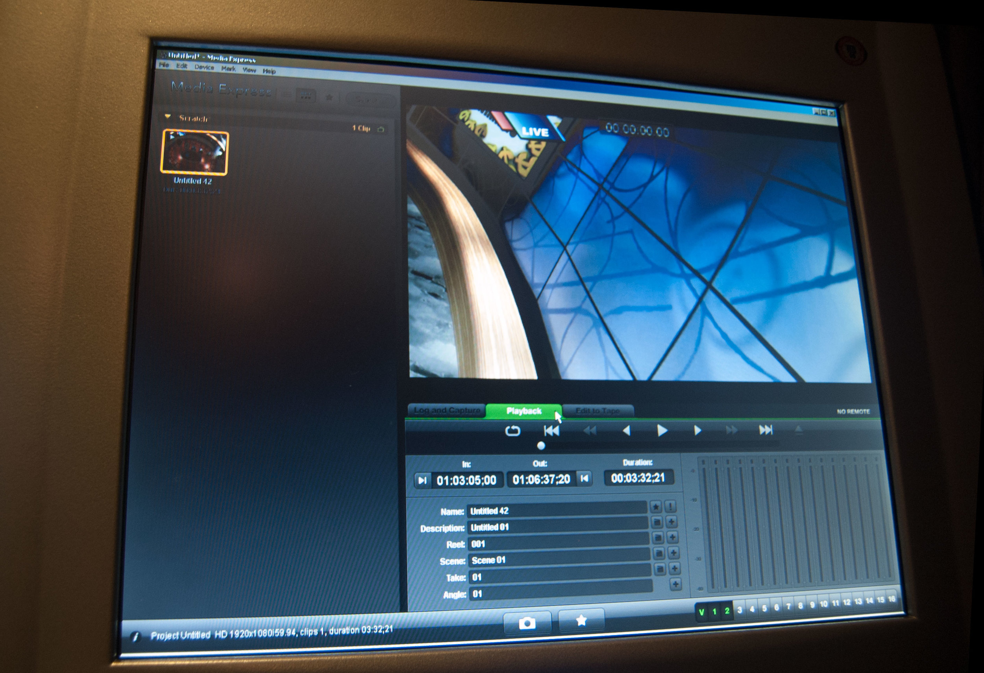The image size is (984, 673).
Task: Click lock icon next to 1 Clip
Action: pyautogui.click(x=381, y=129)
